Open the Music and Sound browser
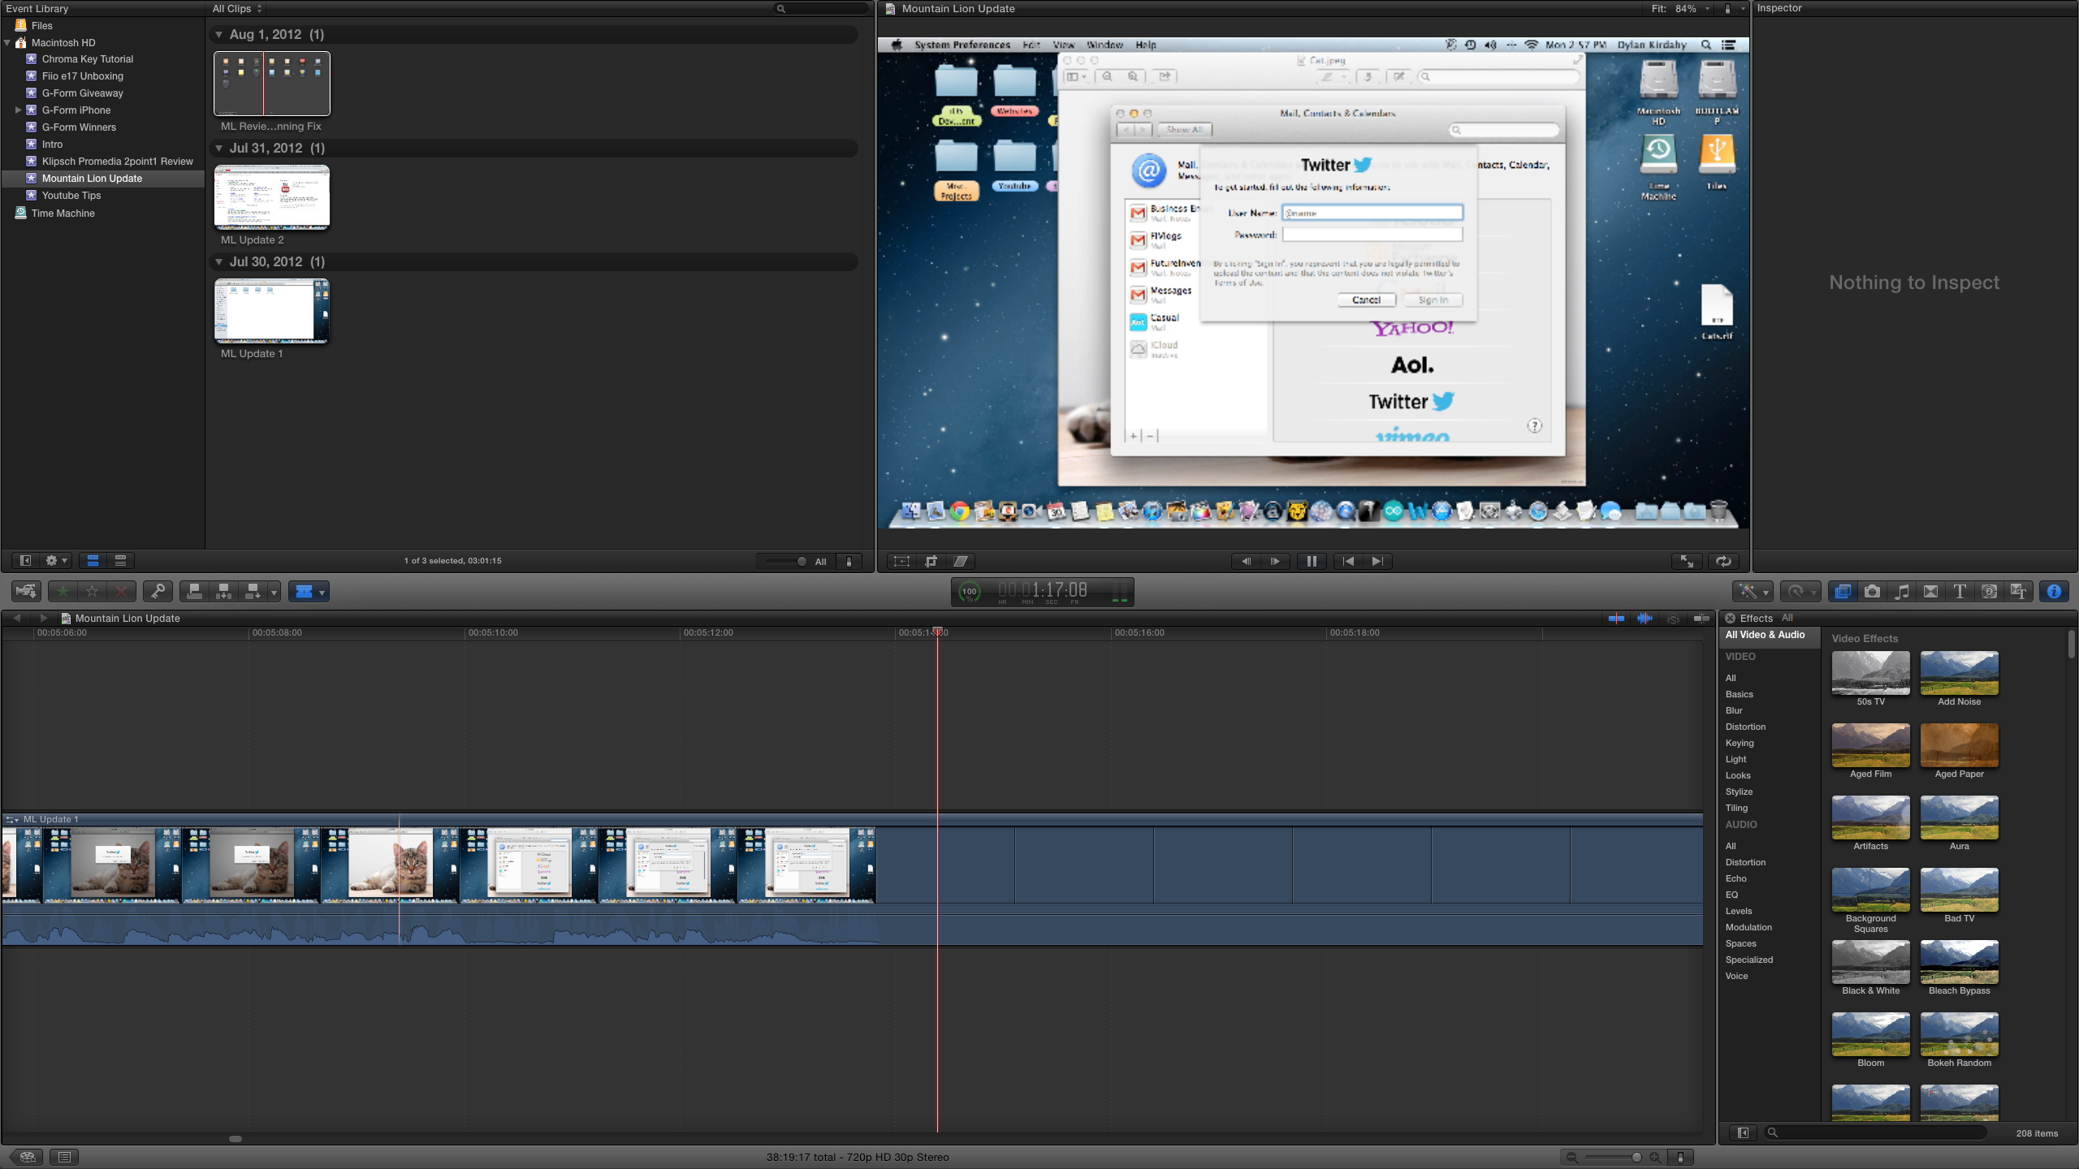Viewport: 2079px width, 1169px height. click(1901, 592)
